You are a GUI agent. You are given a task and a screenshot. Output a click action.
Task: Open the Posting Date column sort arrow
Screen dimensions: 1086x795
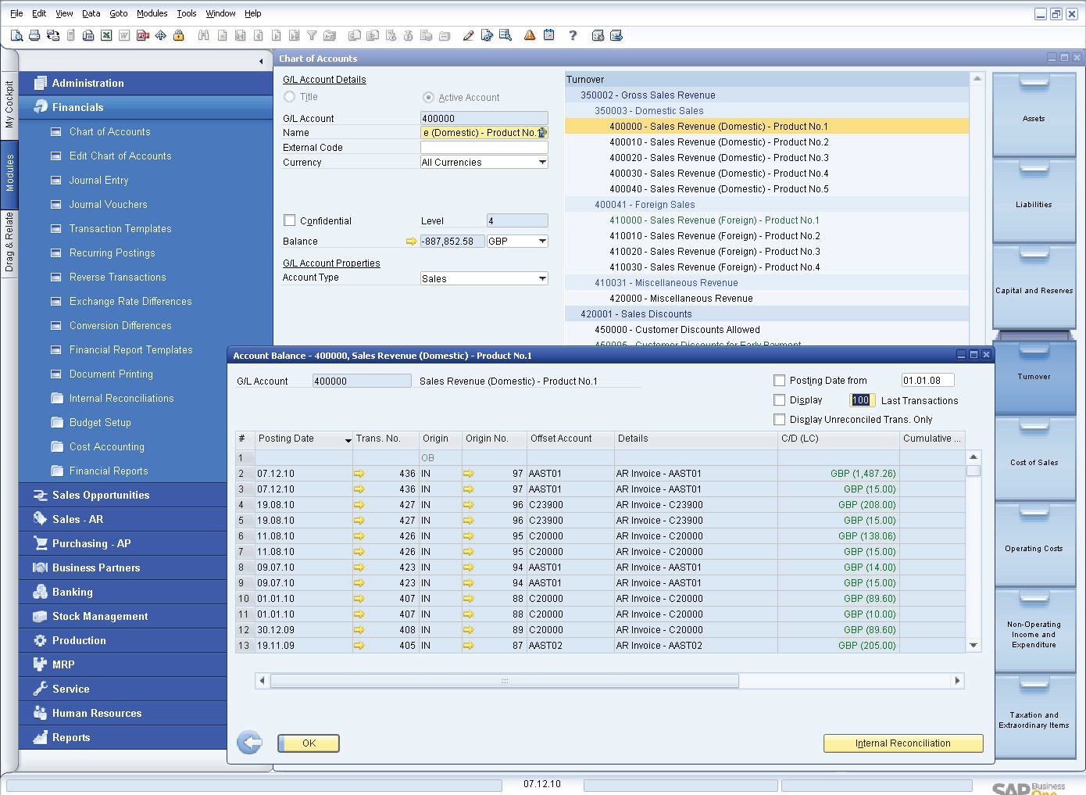point(346,439)
